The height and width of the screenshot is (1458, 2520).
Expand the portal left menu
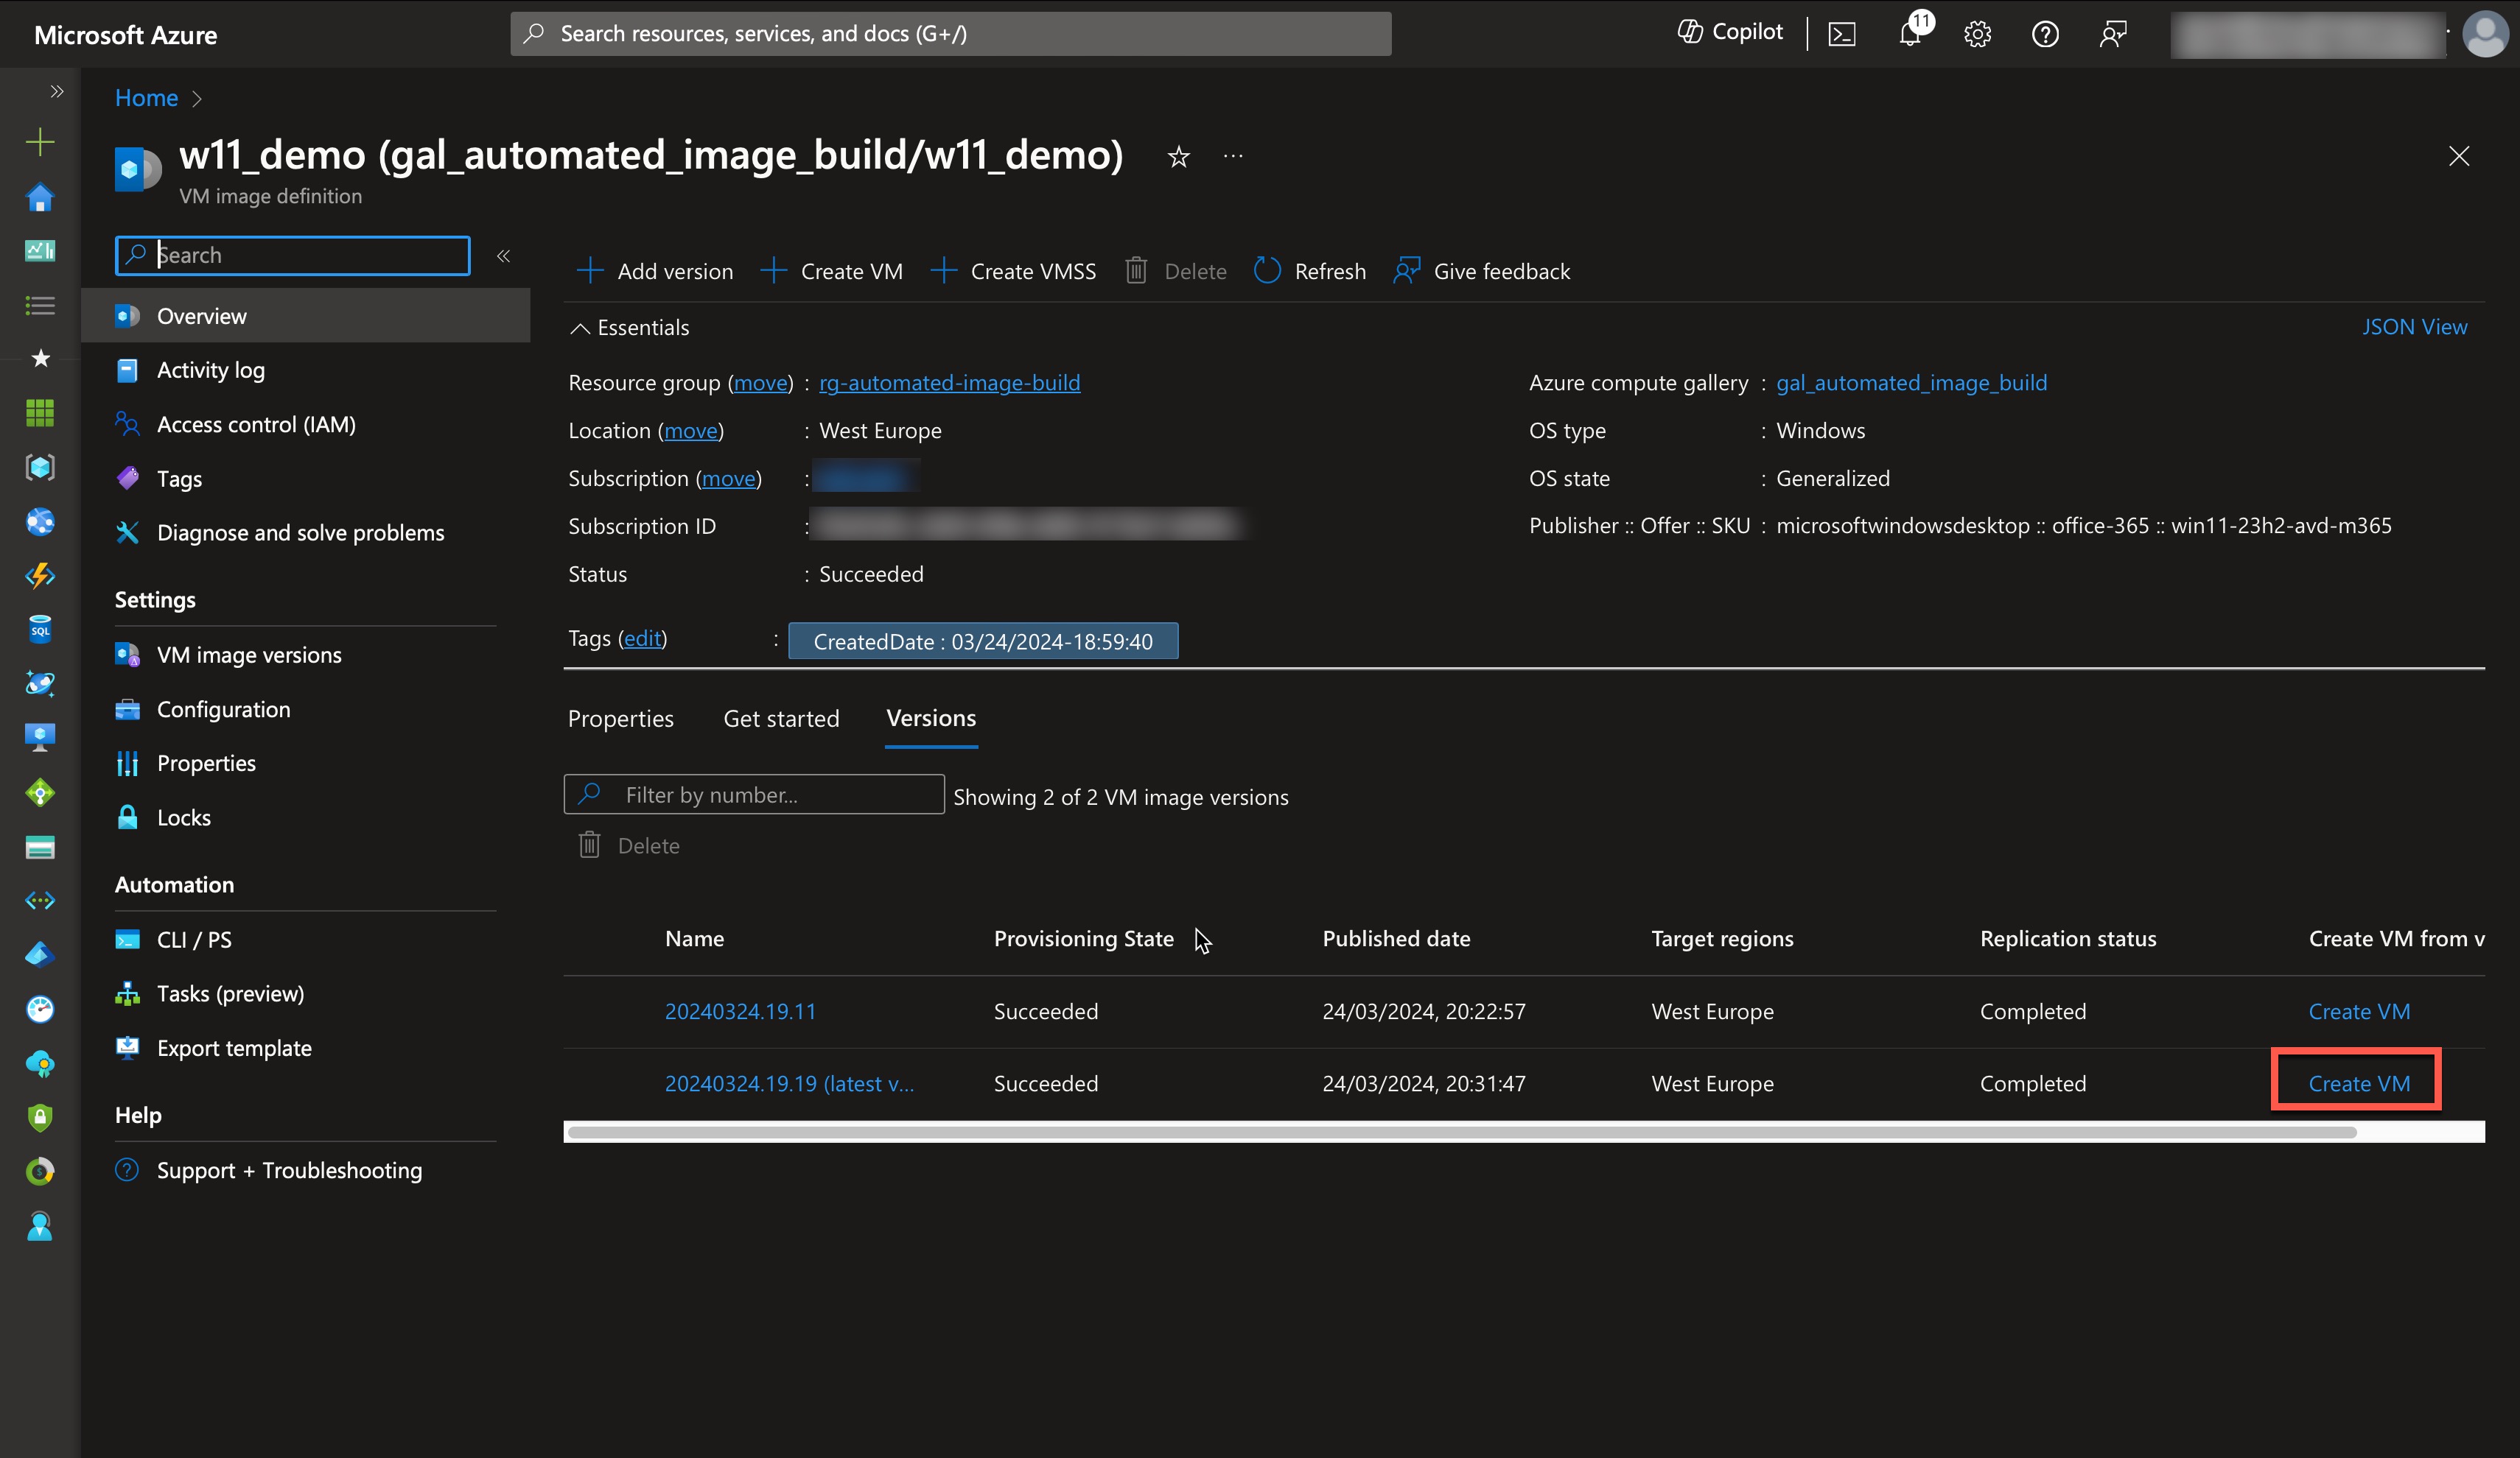[57, 92]
